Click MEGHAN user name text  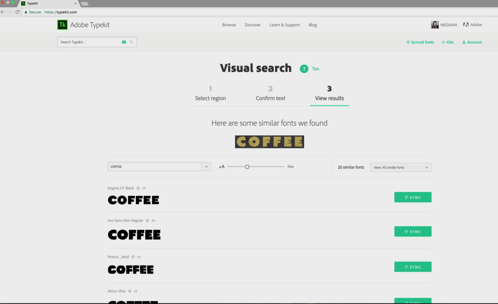[449, 25]
